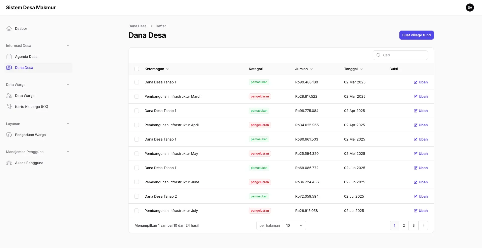Open Pengaduan Warga chat icon
This screenshot has height=248, width=482.
9,135
